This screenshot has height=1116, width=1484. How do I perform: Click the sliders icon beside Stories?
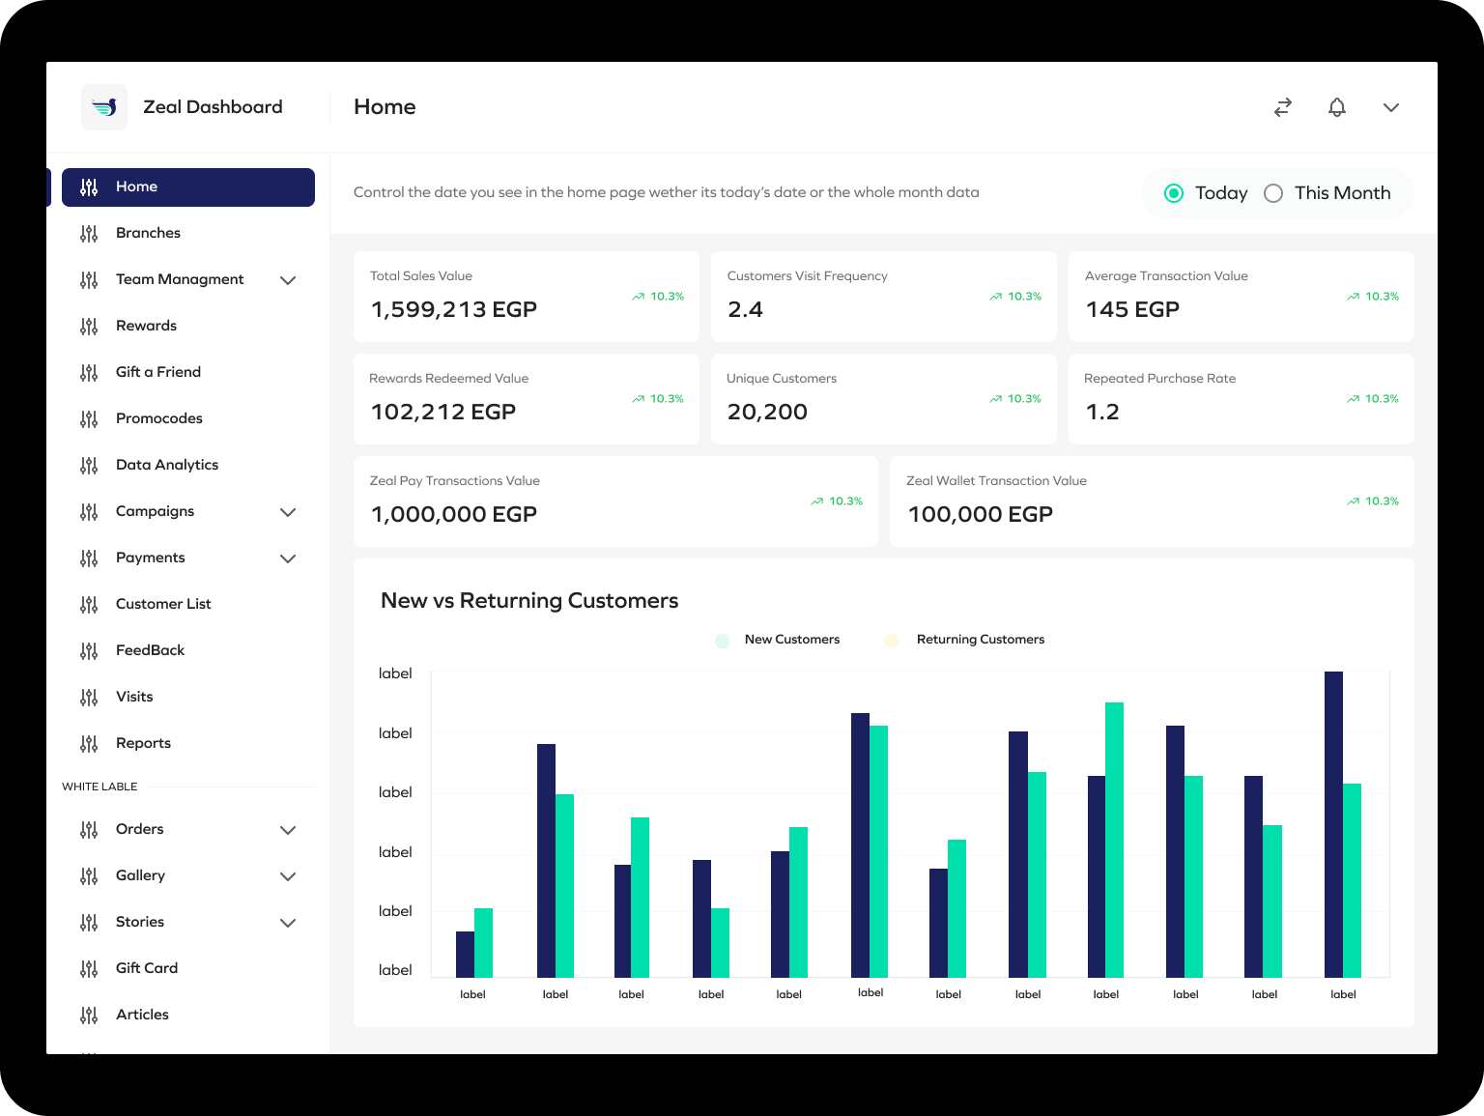[89, 923]
